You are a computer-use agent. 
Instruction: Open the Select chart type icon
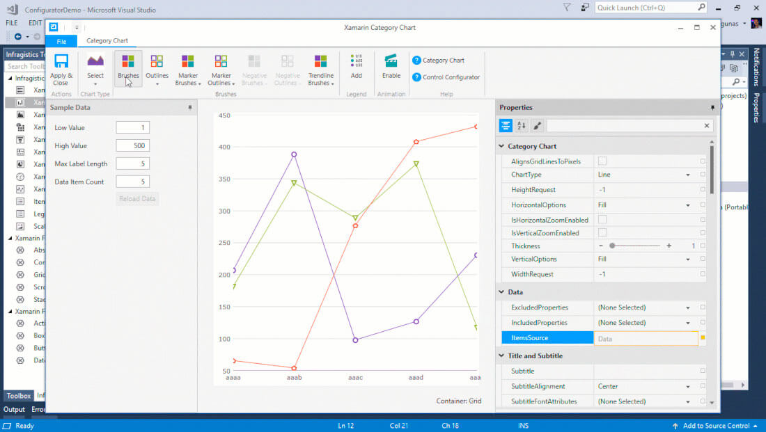click(95, 61)
